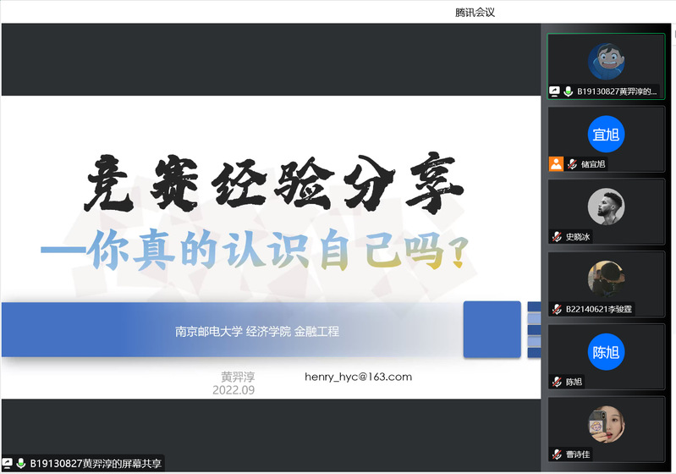
Task: Click the green microphone icon in 黄羿淳's tile
Action: tap(569, 91)
